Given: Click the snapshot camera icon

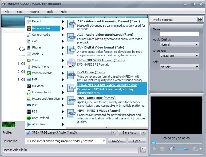Looking at the screenshot, I should coord(195,149).
